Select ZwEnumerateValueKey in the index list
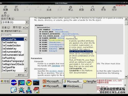Screen dimensions: 128x96 point(13,55)
